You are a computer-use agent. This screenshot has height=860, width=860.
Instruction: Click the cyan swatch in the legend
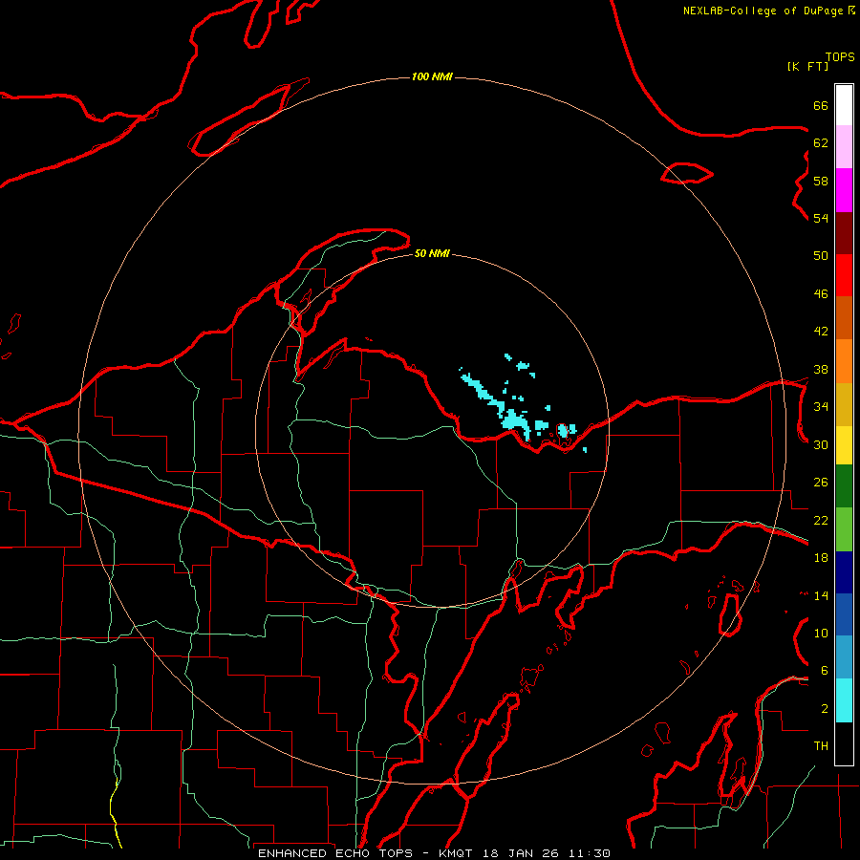point(844,700)
